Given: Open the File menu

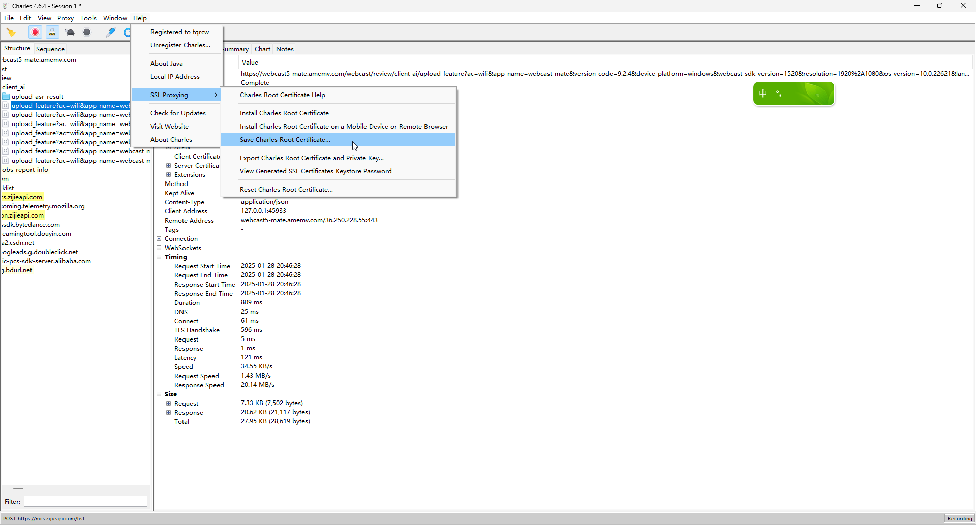Looking at the screenshot, I should coord(9,18).
